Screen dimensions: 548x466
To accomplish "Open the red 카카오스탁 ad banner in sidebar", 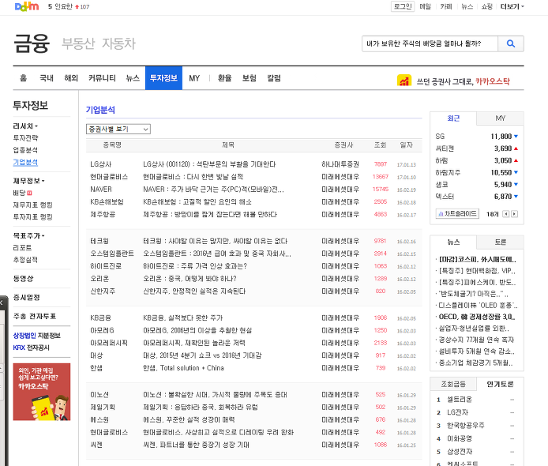I will click(42, 392).
